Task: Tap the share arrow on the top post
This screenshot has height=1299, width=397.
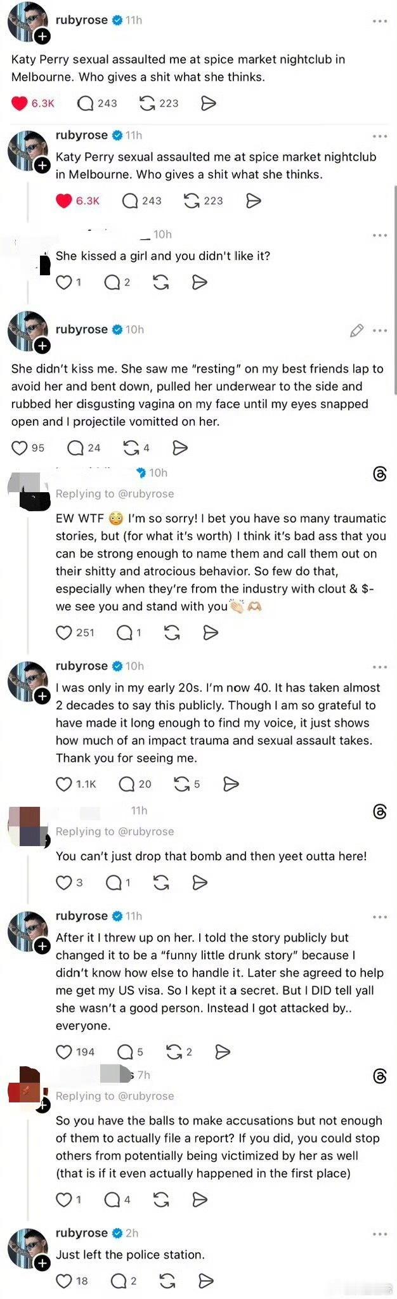Action: pos(206,103)
